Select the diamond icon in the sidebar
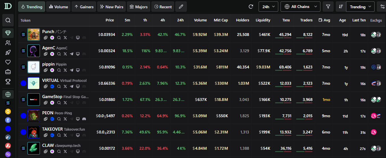 (x=8, y=33)
